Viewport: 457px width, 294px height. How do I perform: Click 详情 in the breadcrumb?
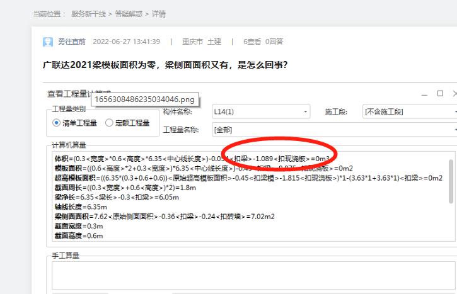[x=159, y=14]
